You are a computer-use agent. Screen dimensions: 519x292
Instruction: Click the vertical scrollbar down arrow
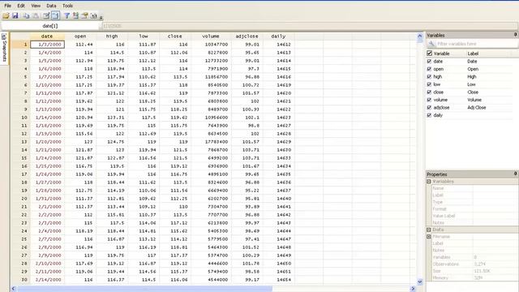[420, 282]
